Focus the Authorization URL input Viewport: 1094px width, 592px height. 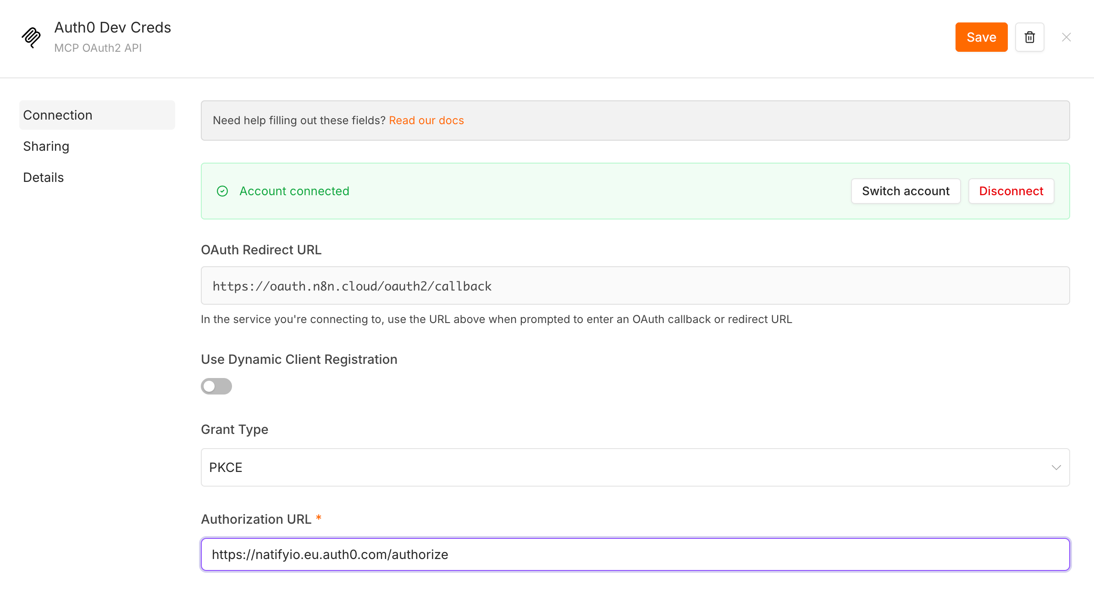coord(635,554)
